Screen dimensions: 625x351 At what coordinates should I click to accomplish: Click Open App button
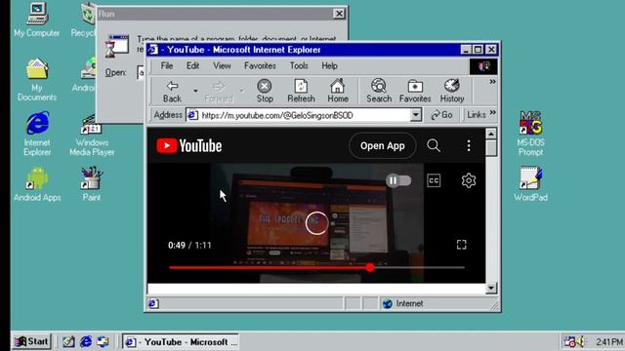point(383,145)
